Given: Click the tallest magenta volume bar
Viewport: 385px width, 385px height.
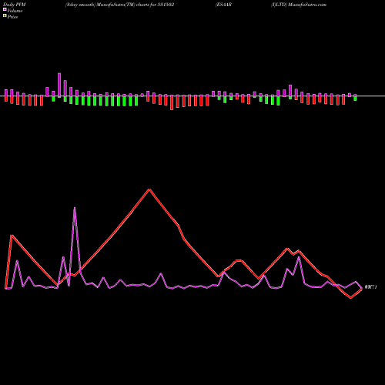Looking at the screenshot, I should point(59,85).
